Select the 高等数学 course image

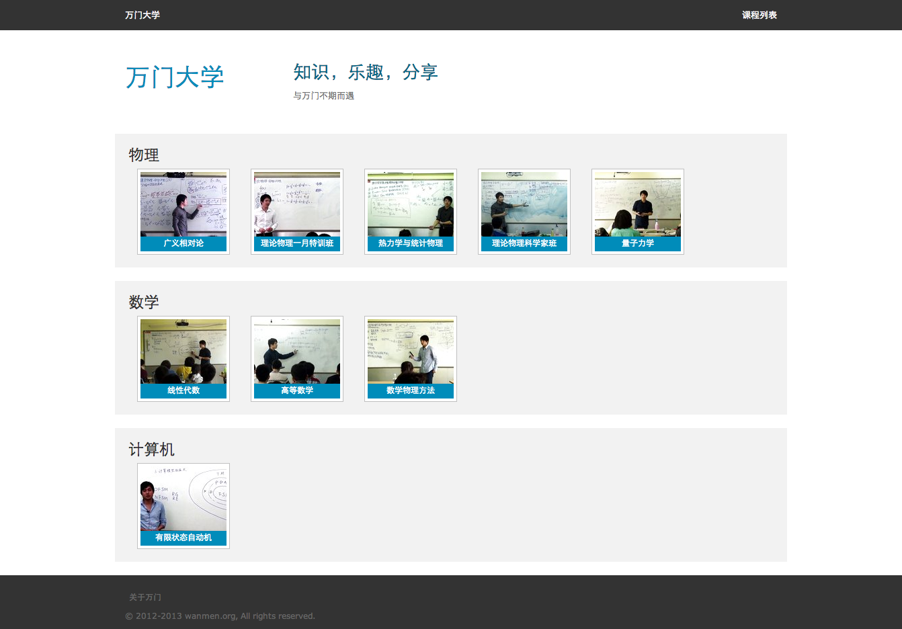pyautogui.click(x=297, y=351)
